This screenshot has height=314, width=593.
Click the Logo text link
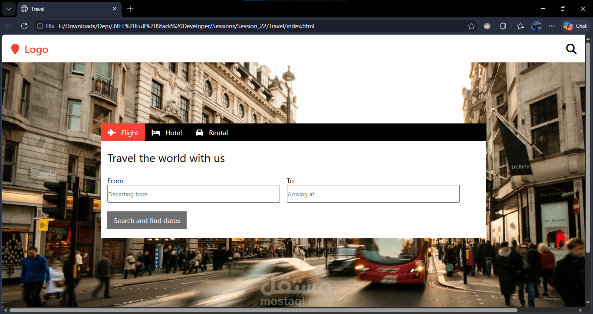click(36, 49)
